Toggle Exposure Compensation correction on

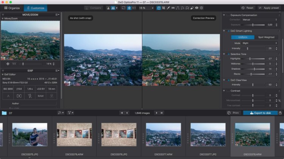click(228, 15)
